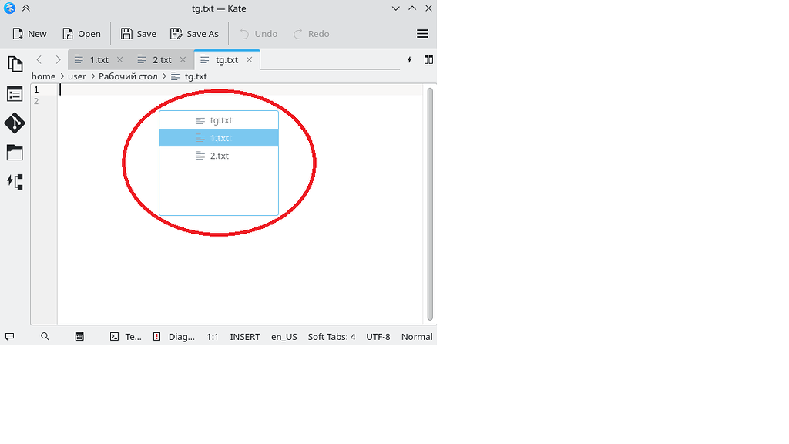
Task: Open the External Tools panel
Action: point(15,181)
